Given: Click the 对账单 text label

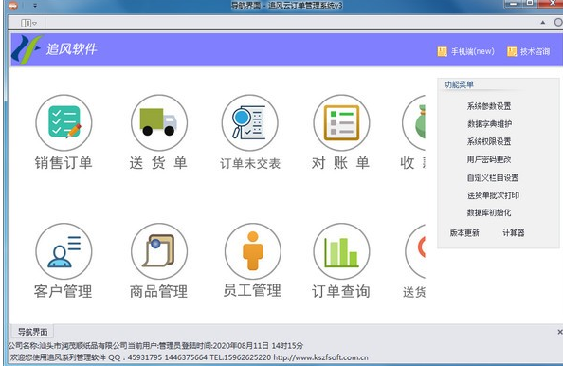Looking at the screenshot, I should [x=341, y=163].
